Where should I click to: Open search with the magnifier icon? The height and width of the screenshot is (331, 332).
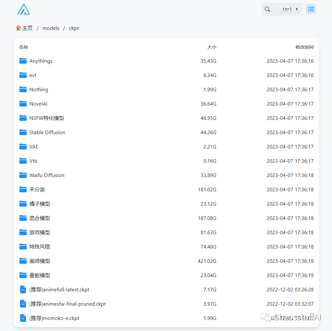click(x=267, y=9)
